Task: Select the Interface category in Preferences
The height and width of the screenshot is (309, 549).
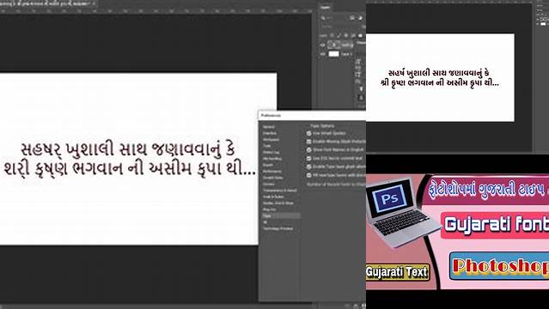Action: pos(271,133)
